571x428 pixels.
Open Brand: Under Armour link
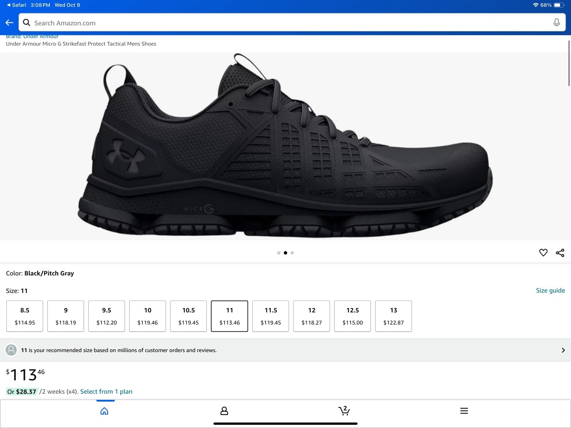coord(32,36)
